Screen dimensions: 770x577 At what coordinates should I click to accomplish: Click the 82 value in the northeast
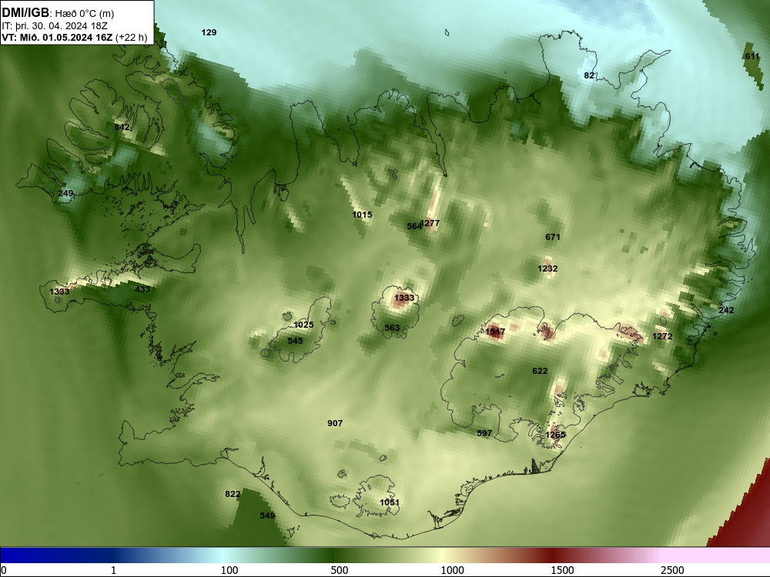pos(589,75)
